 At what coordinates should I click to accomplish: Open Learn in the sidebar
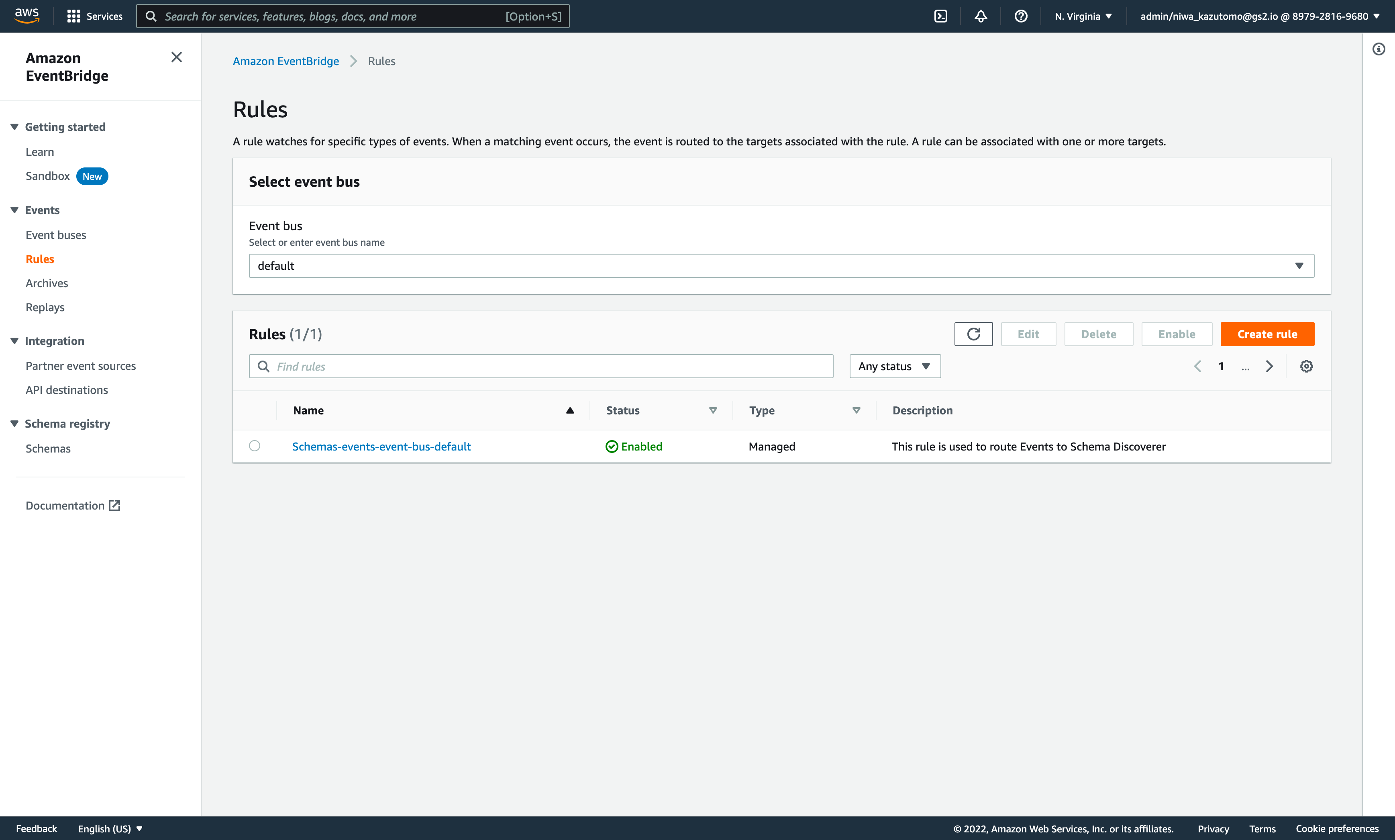click(x=40, y=152)
